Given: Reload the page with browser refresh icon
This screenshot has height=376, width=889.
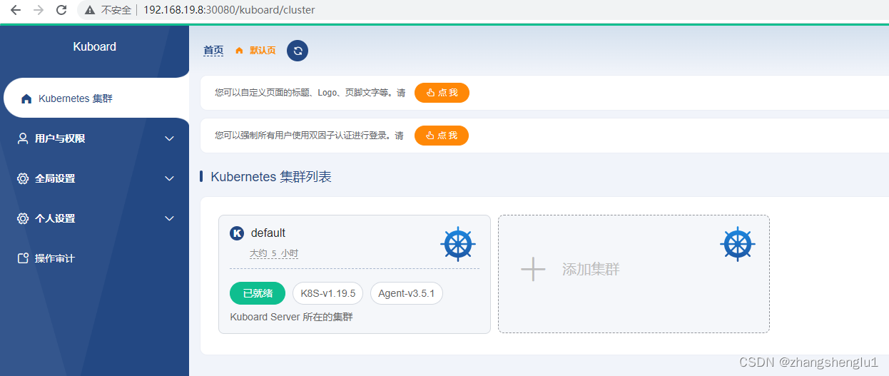Looking at the screenshot, I should pos(61,10).
